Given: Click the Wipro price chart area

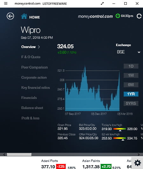Looking at the screenshot, I should [x=92, y=90].
